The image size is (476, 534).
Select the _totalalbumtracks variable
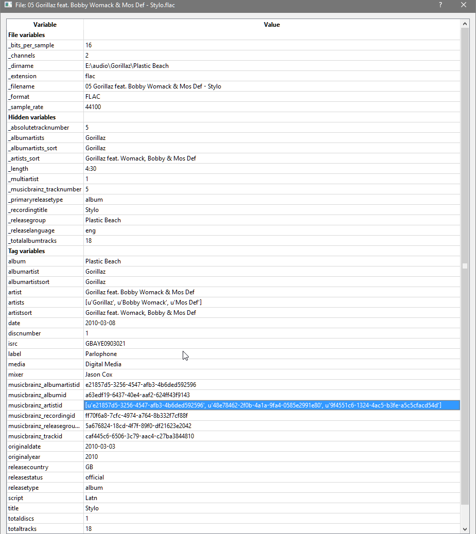tap(32, 241)
